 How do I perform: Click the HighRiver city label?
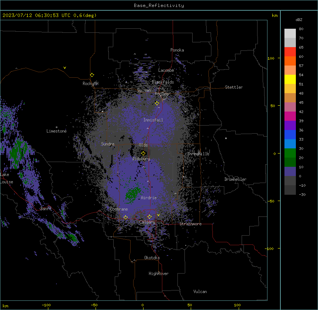159,274
